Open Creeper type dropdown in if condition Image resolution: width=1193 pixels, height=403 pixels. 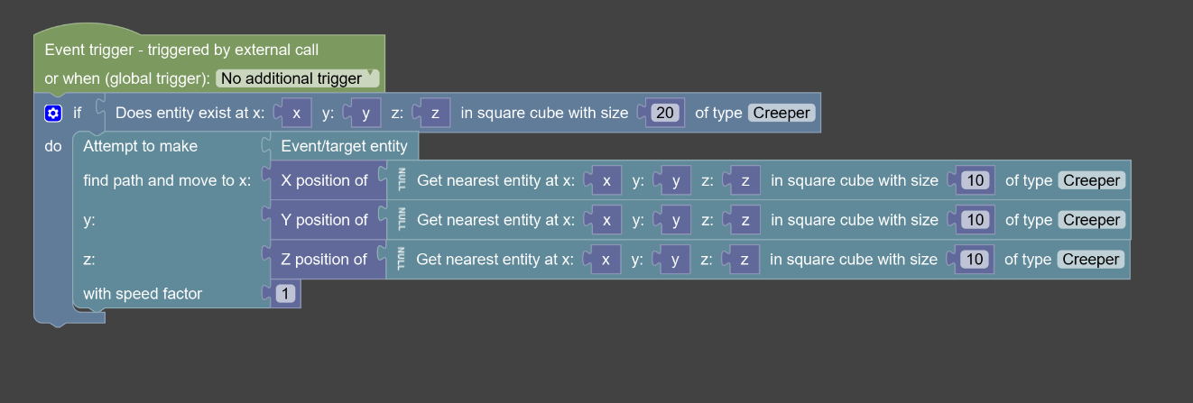click(781, 113)
